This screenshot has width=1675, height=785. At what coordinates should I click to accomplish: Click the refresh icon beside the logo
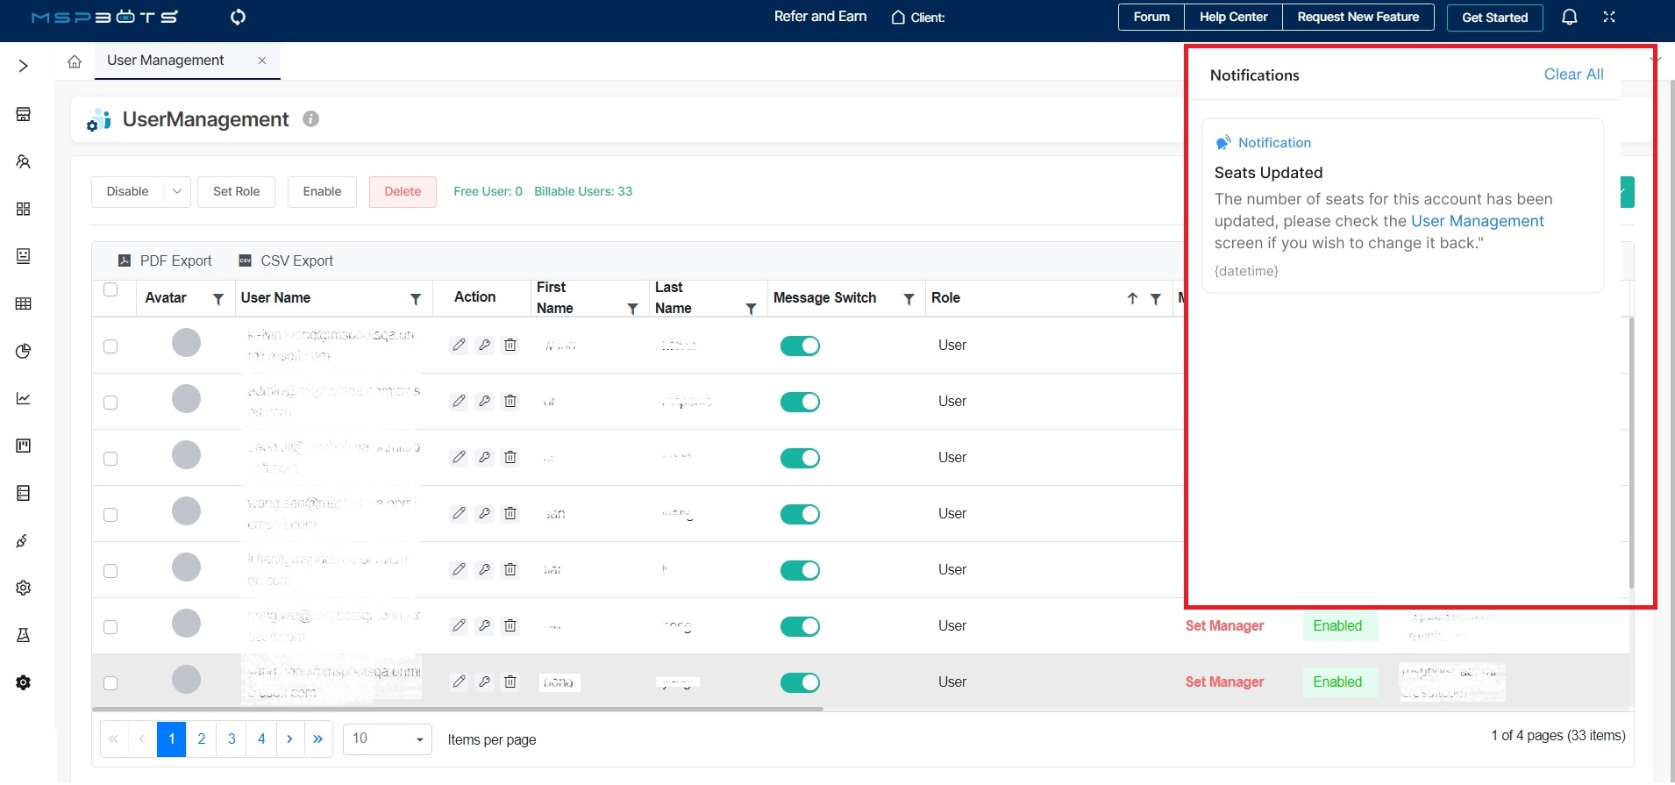pos(238,18)
